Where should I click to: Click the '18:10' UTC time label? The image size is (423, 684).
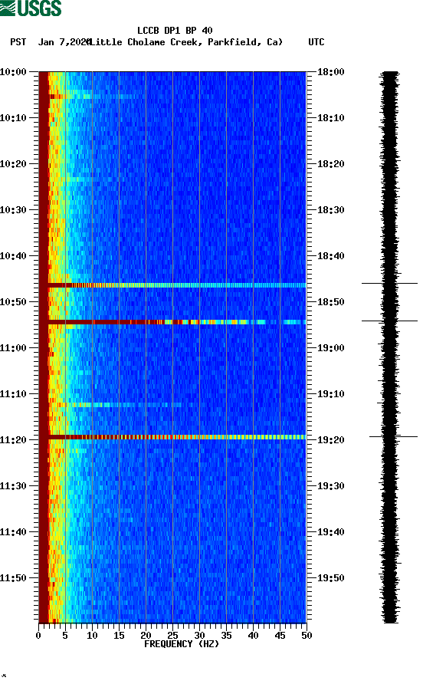331,118
